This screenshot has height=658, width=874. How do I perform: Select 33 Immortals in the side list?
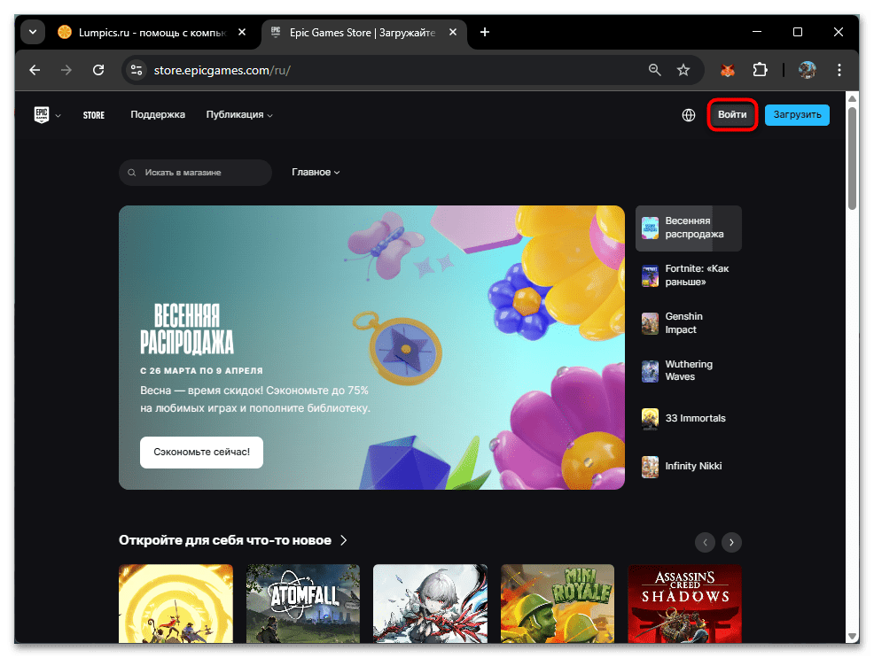pos(689,419)
